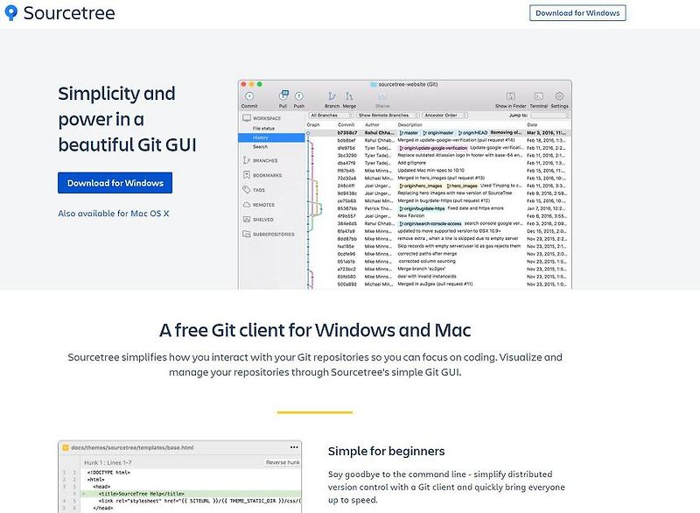Click the Shelved icon in sidebar
The width and height of the screenshot is (700, 513).
pos(247,219)
